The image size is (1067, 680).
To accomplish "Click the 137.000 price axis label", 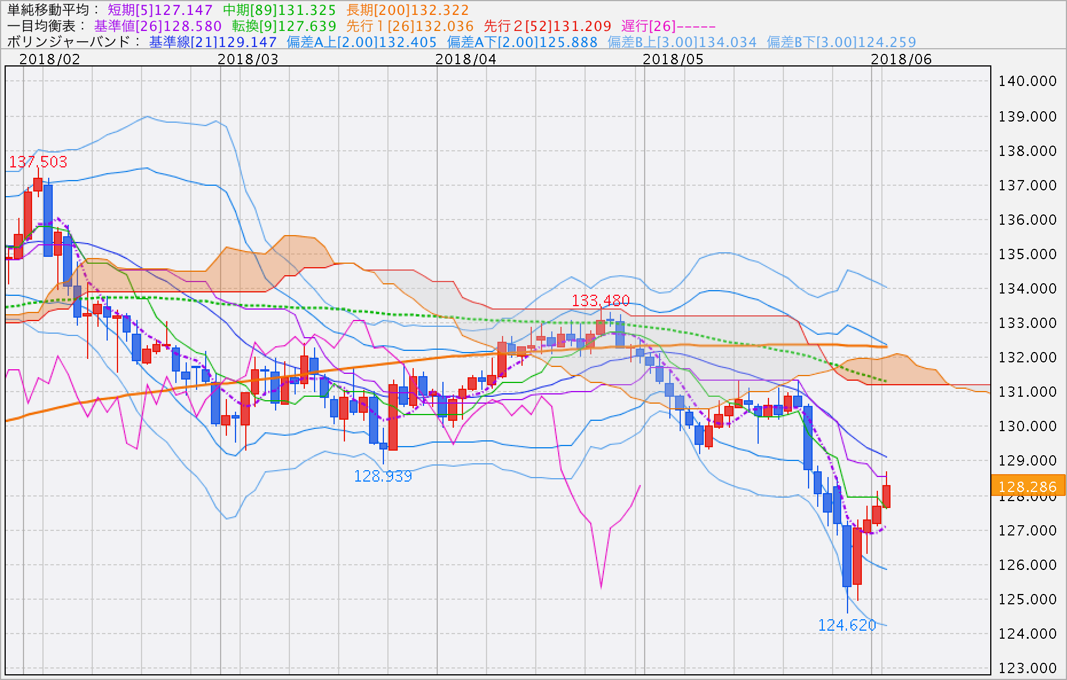I will [1027, 185].
